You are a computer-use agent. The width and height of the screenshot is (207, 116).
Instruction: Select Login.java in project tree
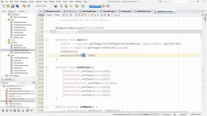(17, 60)
